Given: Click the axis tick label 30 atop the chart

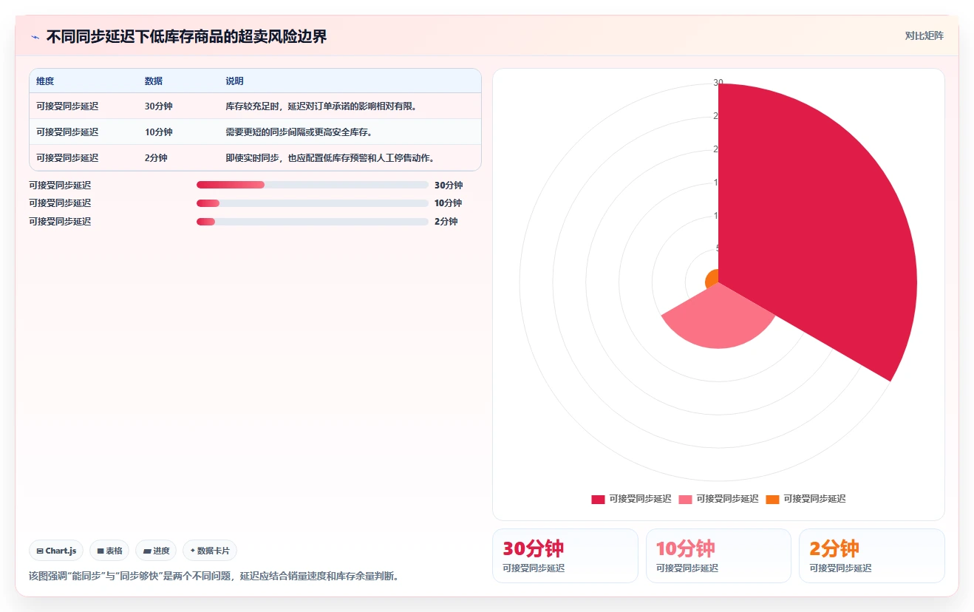Looking at the screenshot, I should point(718,83).
